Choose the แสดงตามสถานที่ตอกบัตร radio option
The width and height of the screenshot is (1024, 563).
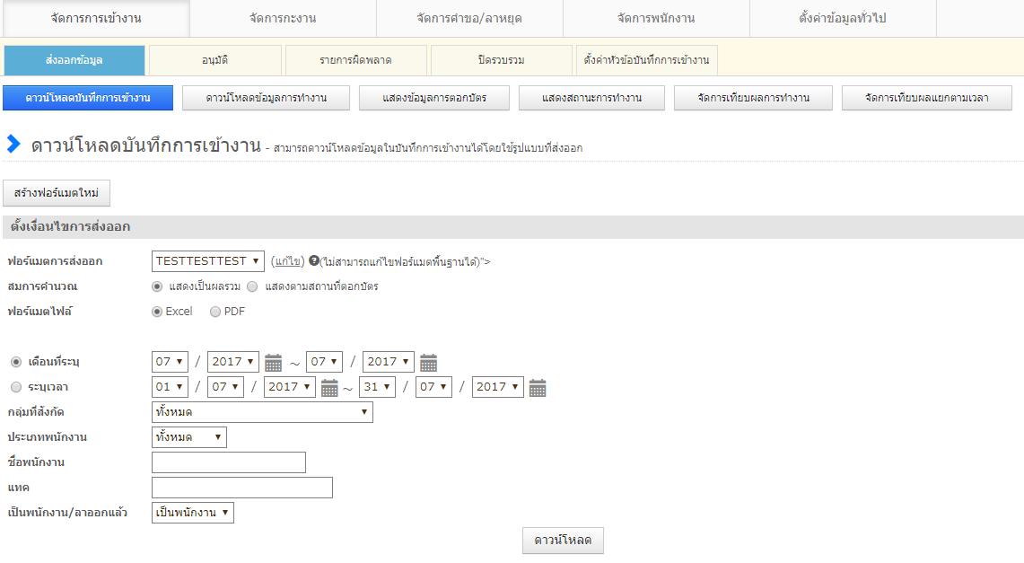[x=252, y=286]
